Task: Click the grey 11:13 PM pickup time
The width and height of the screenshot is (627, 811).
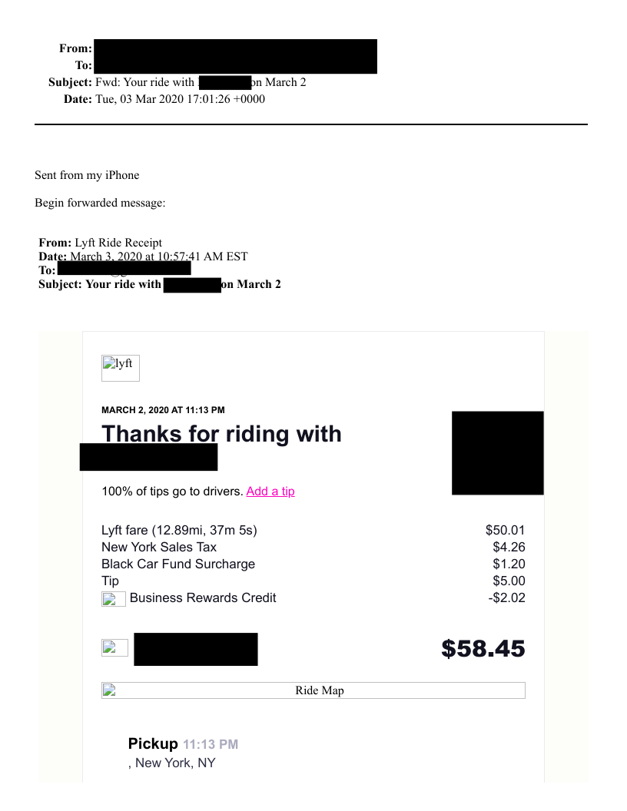Action: click(211, 745)
